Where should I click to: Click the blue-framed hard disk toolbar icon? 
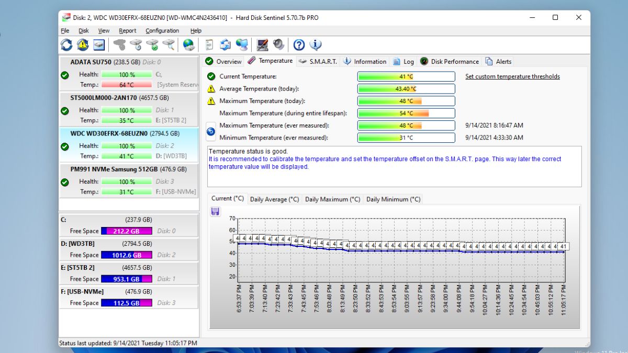click(99, 44)
